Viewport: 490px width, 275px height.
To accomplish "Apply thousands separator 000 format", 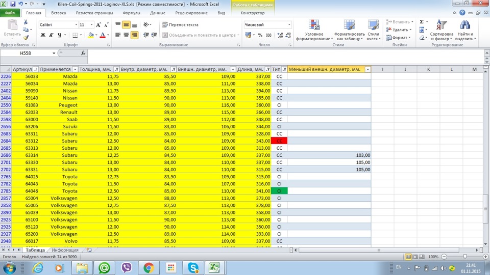I will [269, 35].
